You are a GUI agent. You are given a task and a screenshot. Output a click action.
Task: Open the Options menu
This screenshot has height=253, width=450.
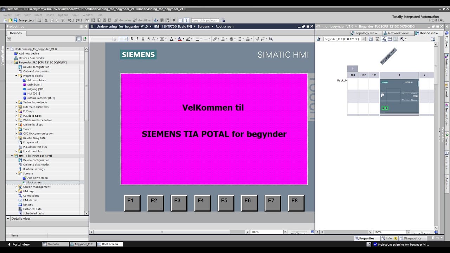pos(63,15)
